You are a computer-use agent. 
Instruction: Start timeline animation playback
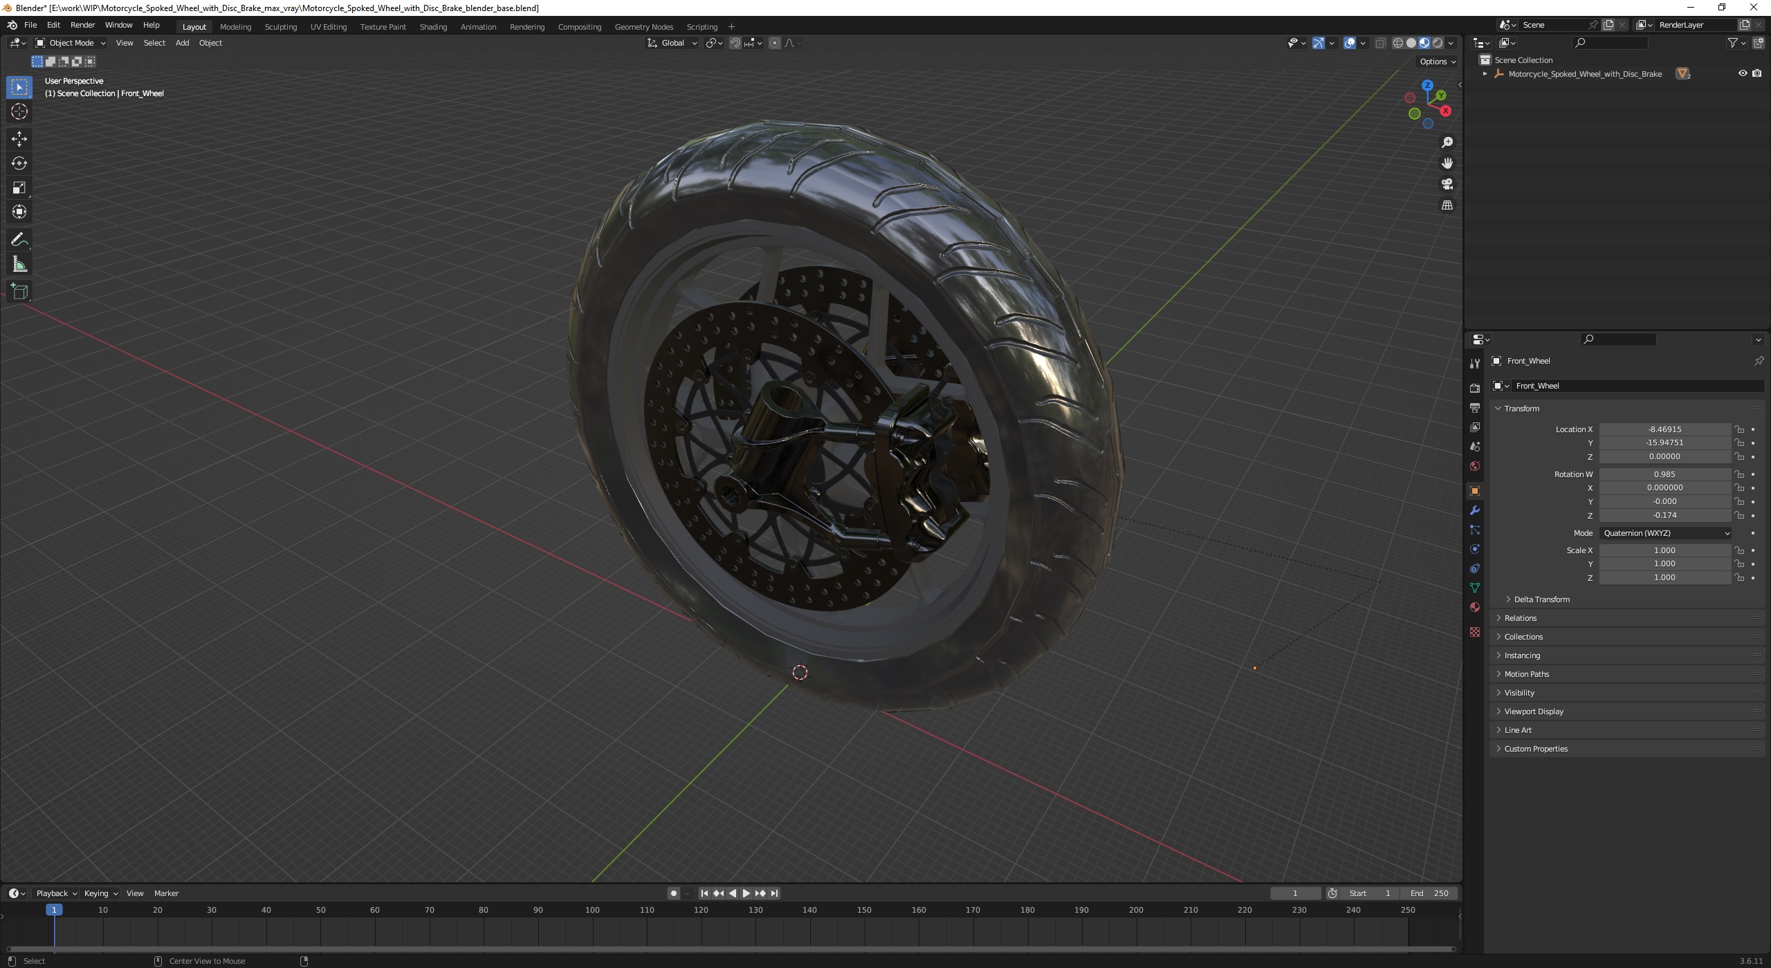(746, 893)
